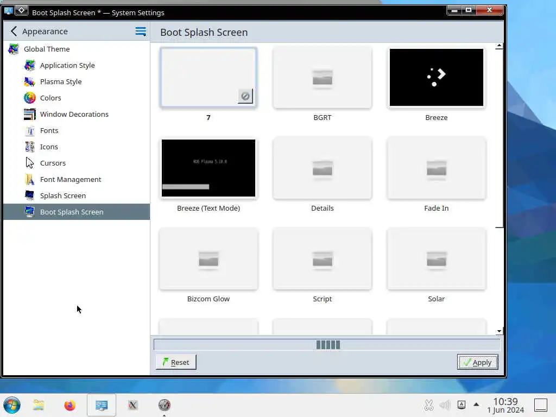Click the Plasma Style icon
The image size is (556, 417).
(30, 81)
